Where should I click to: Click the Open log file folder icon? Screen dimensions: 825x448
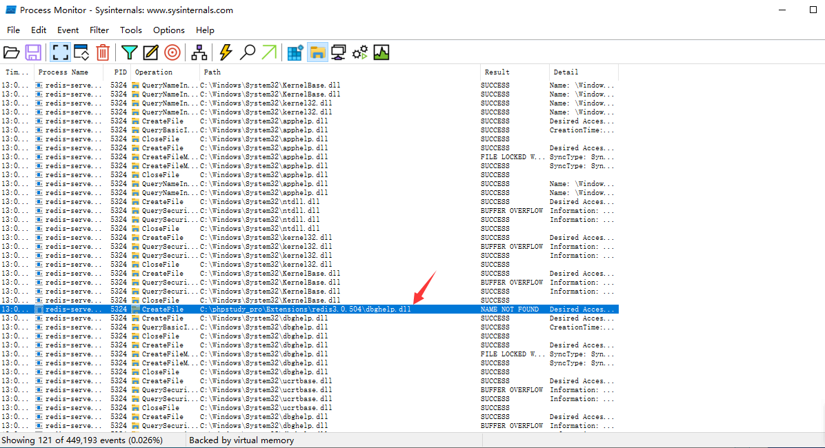coord(11,52)
